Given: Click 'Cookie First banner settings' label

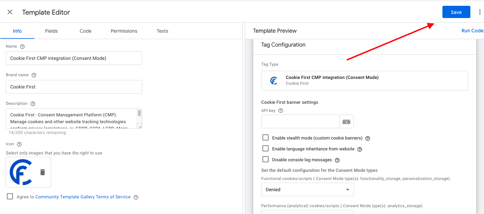Looking at the screenshot, I should pos(290,102).
